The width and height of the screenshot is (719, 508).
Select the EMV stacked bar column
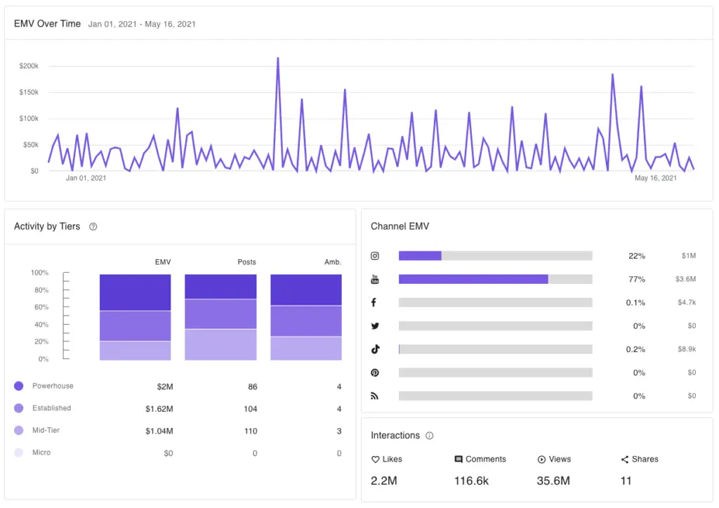135,317
